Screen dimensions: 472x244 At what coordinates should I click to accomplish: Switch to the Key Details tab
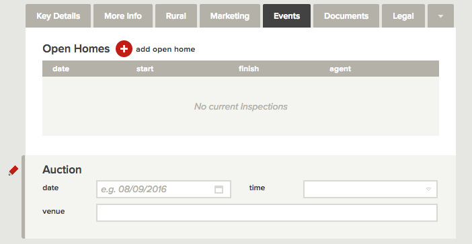pyautogui.click(x=58, y=16)
